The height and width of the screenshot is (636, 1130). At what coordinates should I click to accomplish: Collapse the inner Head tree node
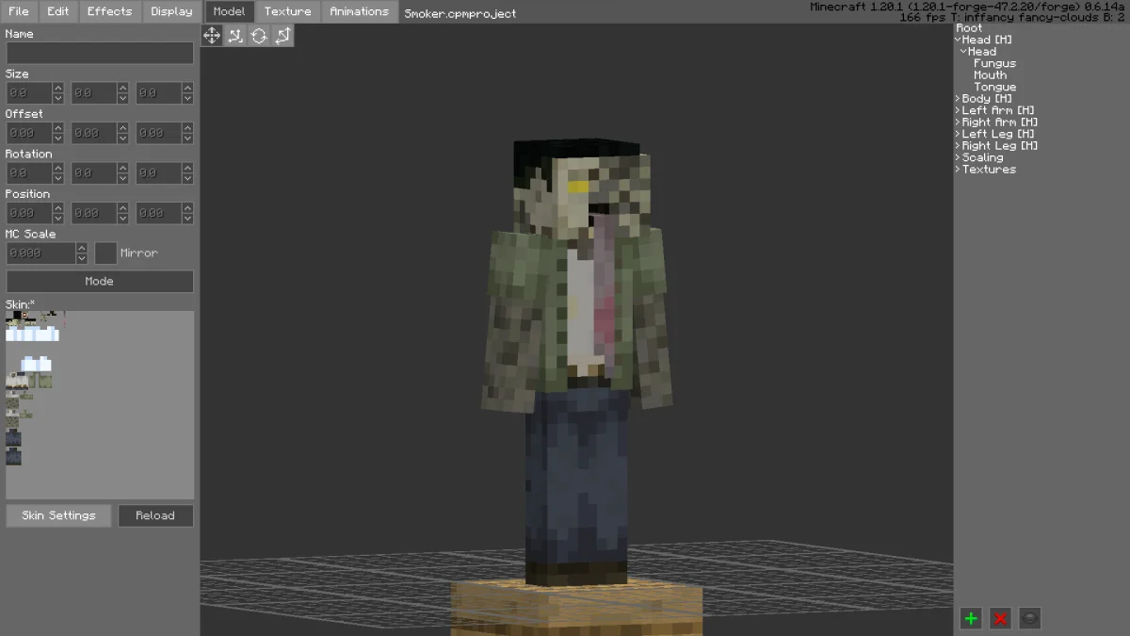pyautogui.click(x=963, y=52)
